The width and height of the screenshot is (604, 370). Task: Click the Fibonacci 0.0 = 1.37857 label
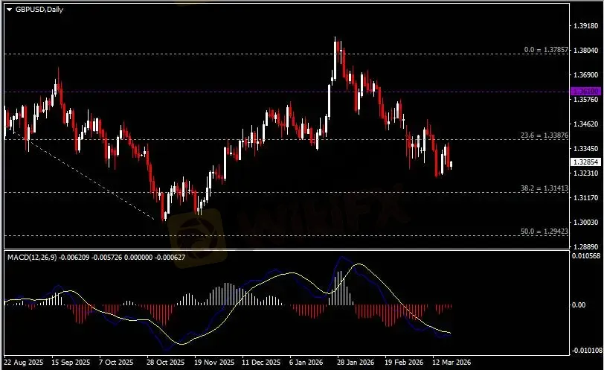pos(546,50)
